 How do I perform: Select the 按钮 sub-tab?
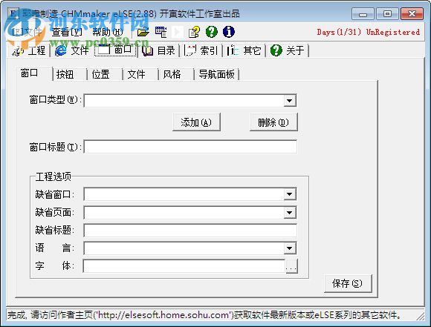pos(70,74)
